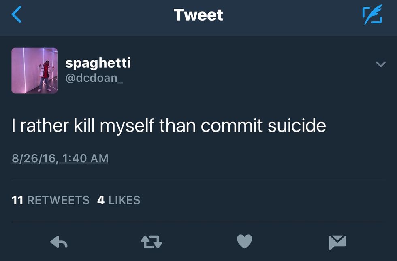Viewport: 397px width, 261px height.
Task: Like the tweet with the heart icon
Action: pyautogui.click(x=244, y=242)
